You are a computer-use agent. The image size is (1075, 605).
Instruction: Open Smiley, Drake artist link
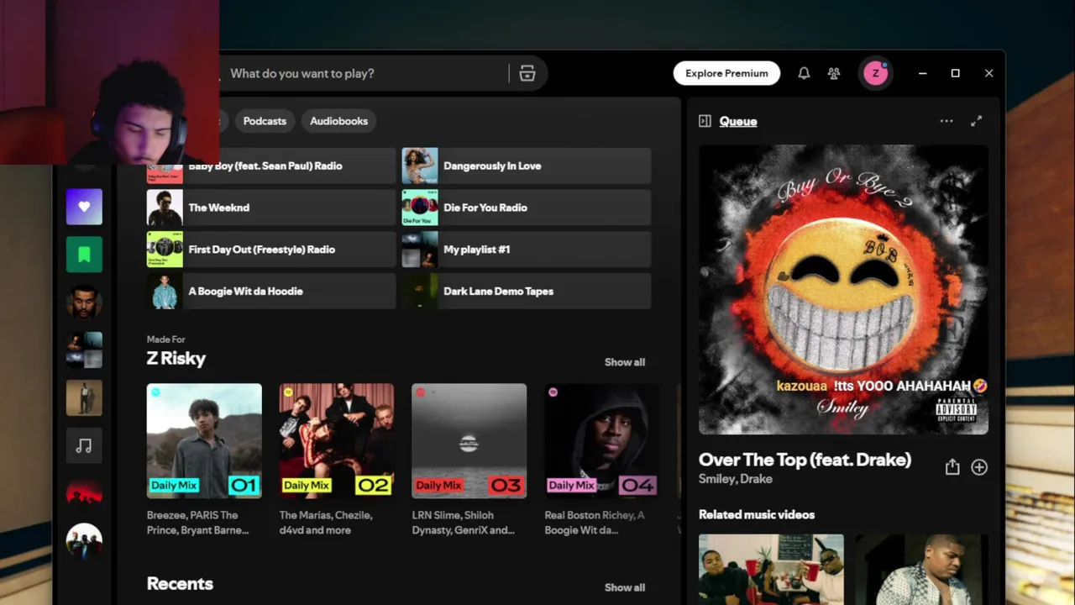point(736,479)
